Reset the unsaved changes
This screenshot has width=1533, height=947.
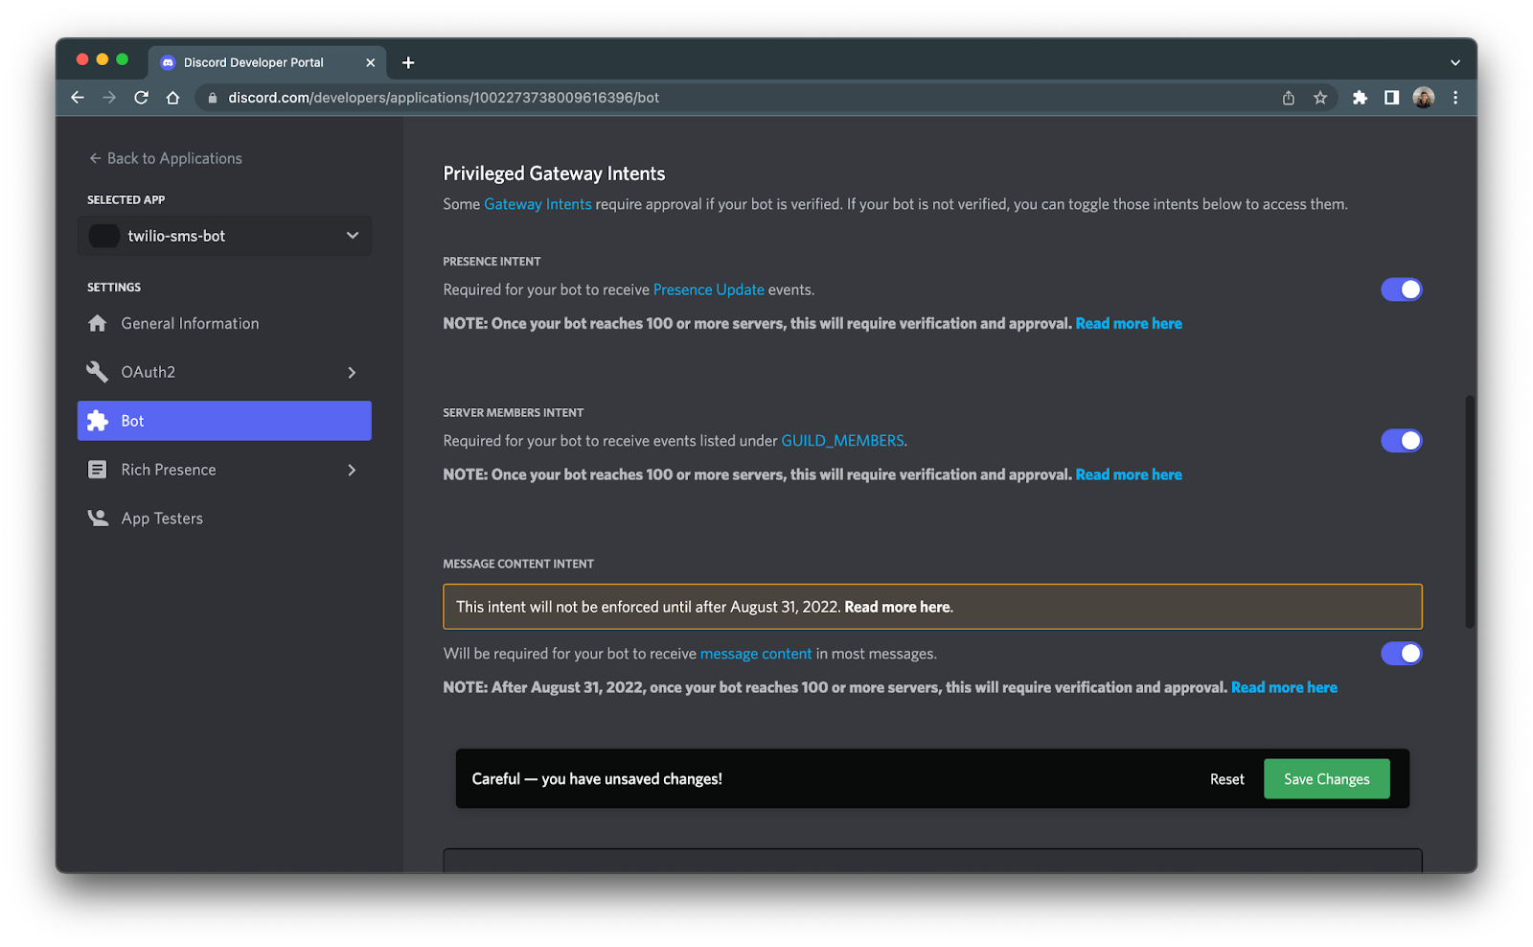1226,779
